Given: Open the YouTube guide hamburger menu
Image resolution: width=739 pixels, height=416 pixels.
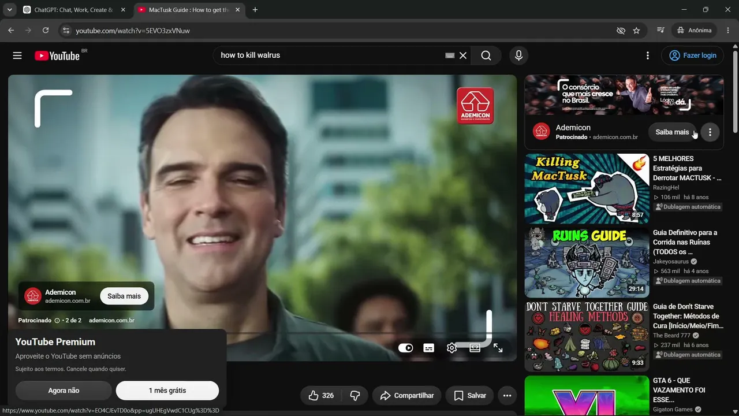Looking at the screenshot, I should 17,55.
